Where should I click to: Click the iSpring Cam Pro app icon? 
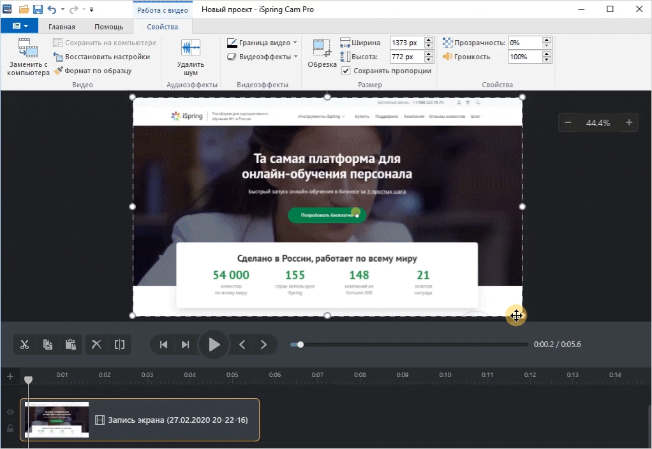pyautogui.click(x=7, y=9)
